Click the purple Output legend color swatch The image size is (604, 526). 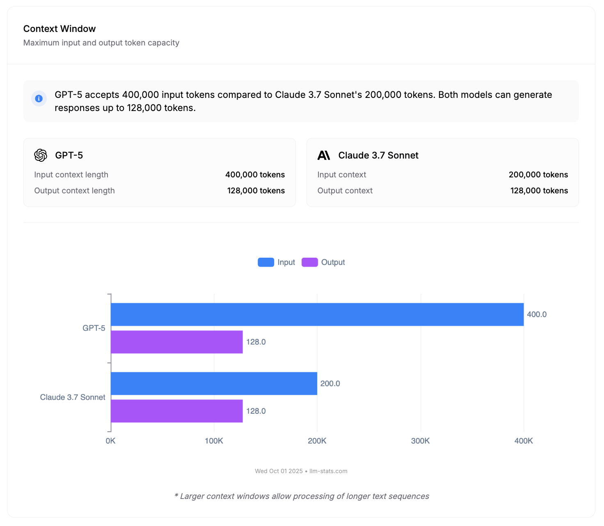click(310, 262)
